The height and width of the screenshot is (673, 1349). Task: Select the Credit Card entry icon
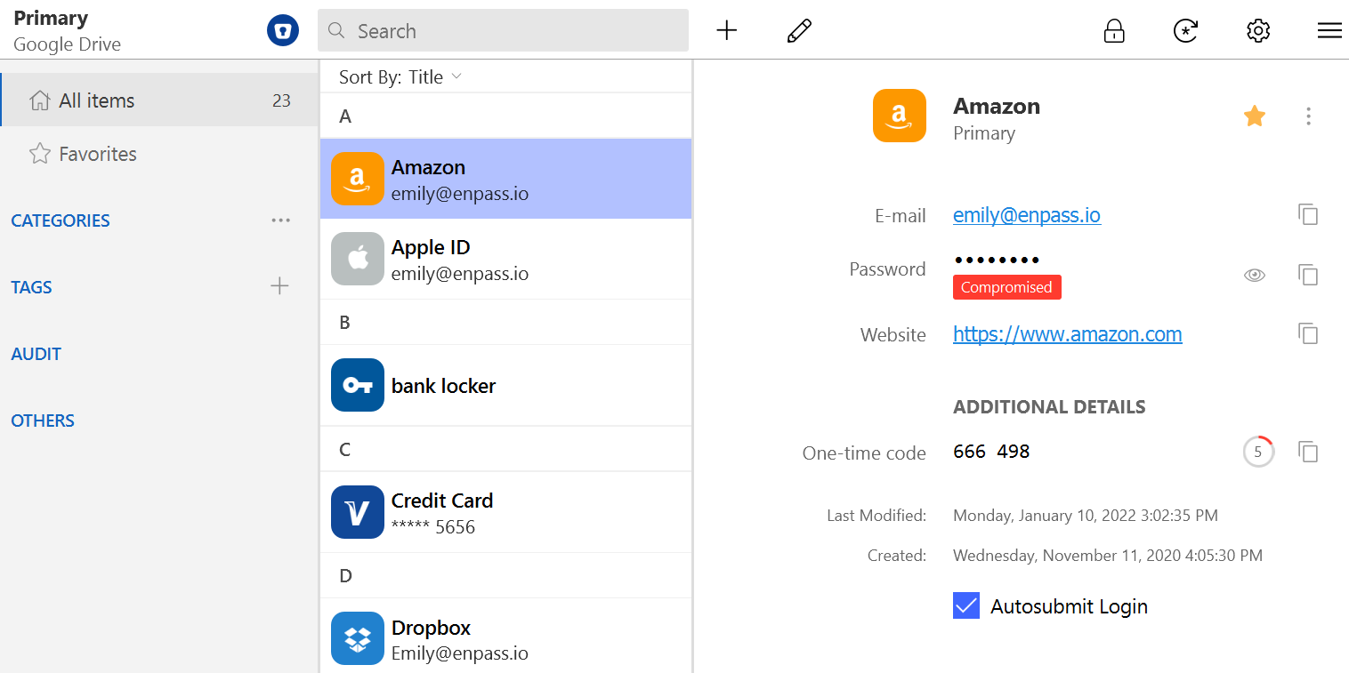[x=358, y=512]
